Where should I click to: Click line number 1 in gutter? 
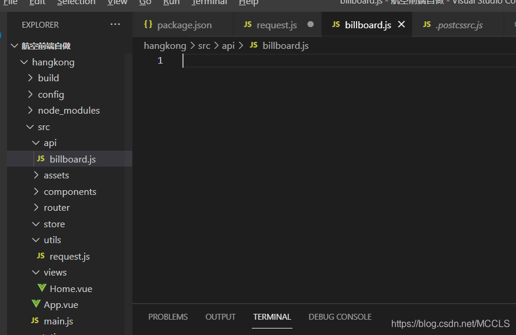(160, 61)
